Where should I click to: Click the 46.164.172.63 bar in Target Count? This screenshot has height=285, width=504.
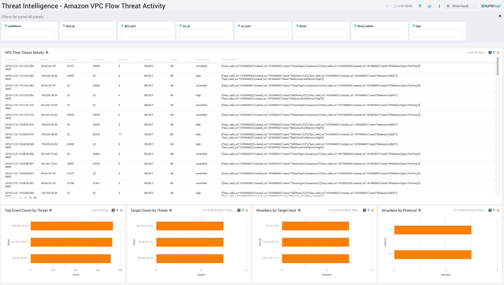click(190, 226)
